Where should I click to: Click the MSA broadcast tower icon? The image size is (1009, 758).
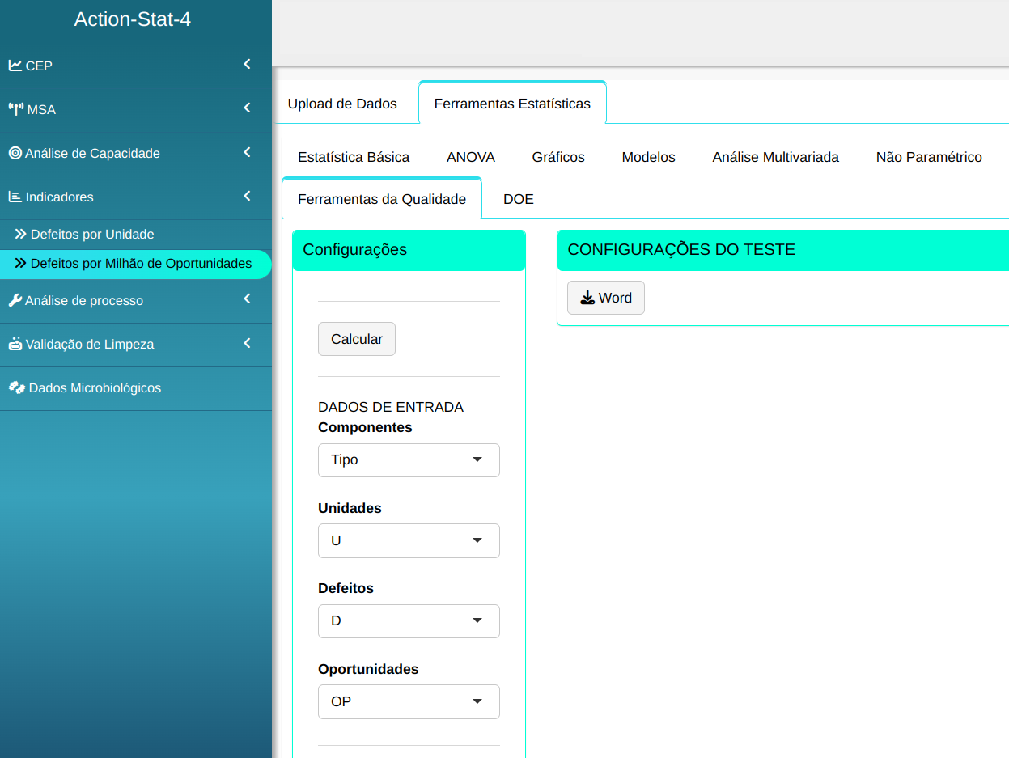point(16,109)
